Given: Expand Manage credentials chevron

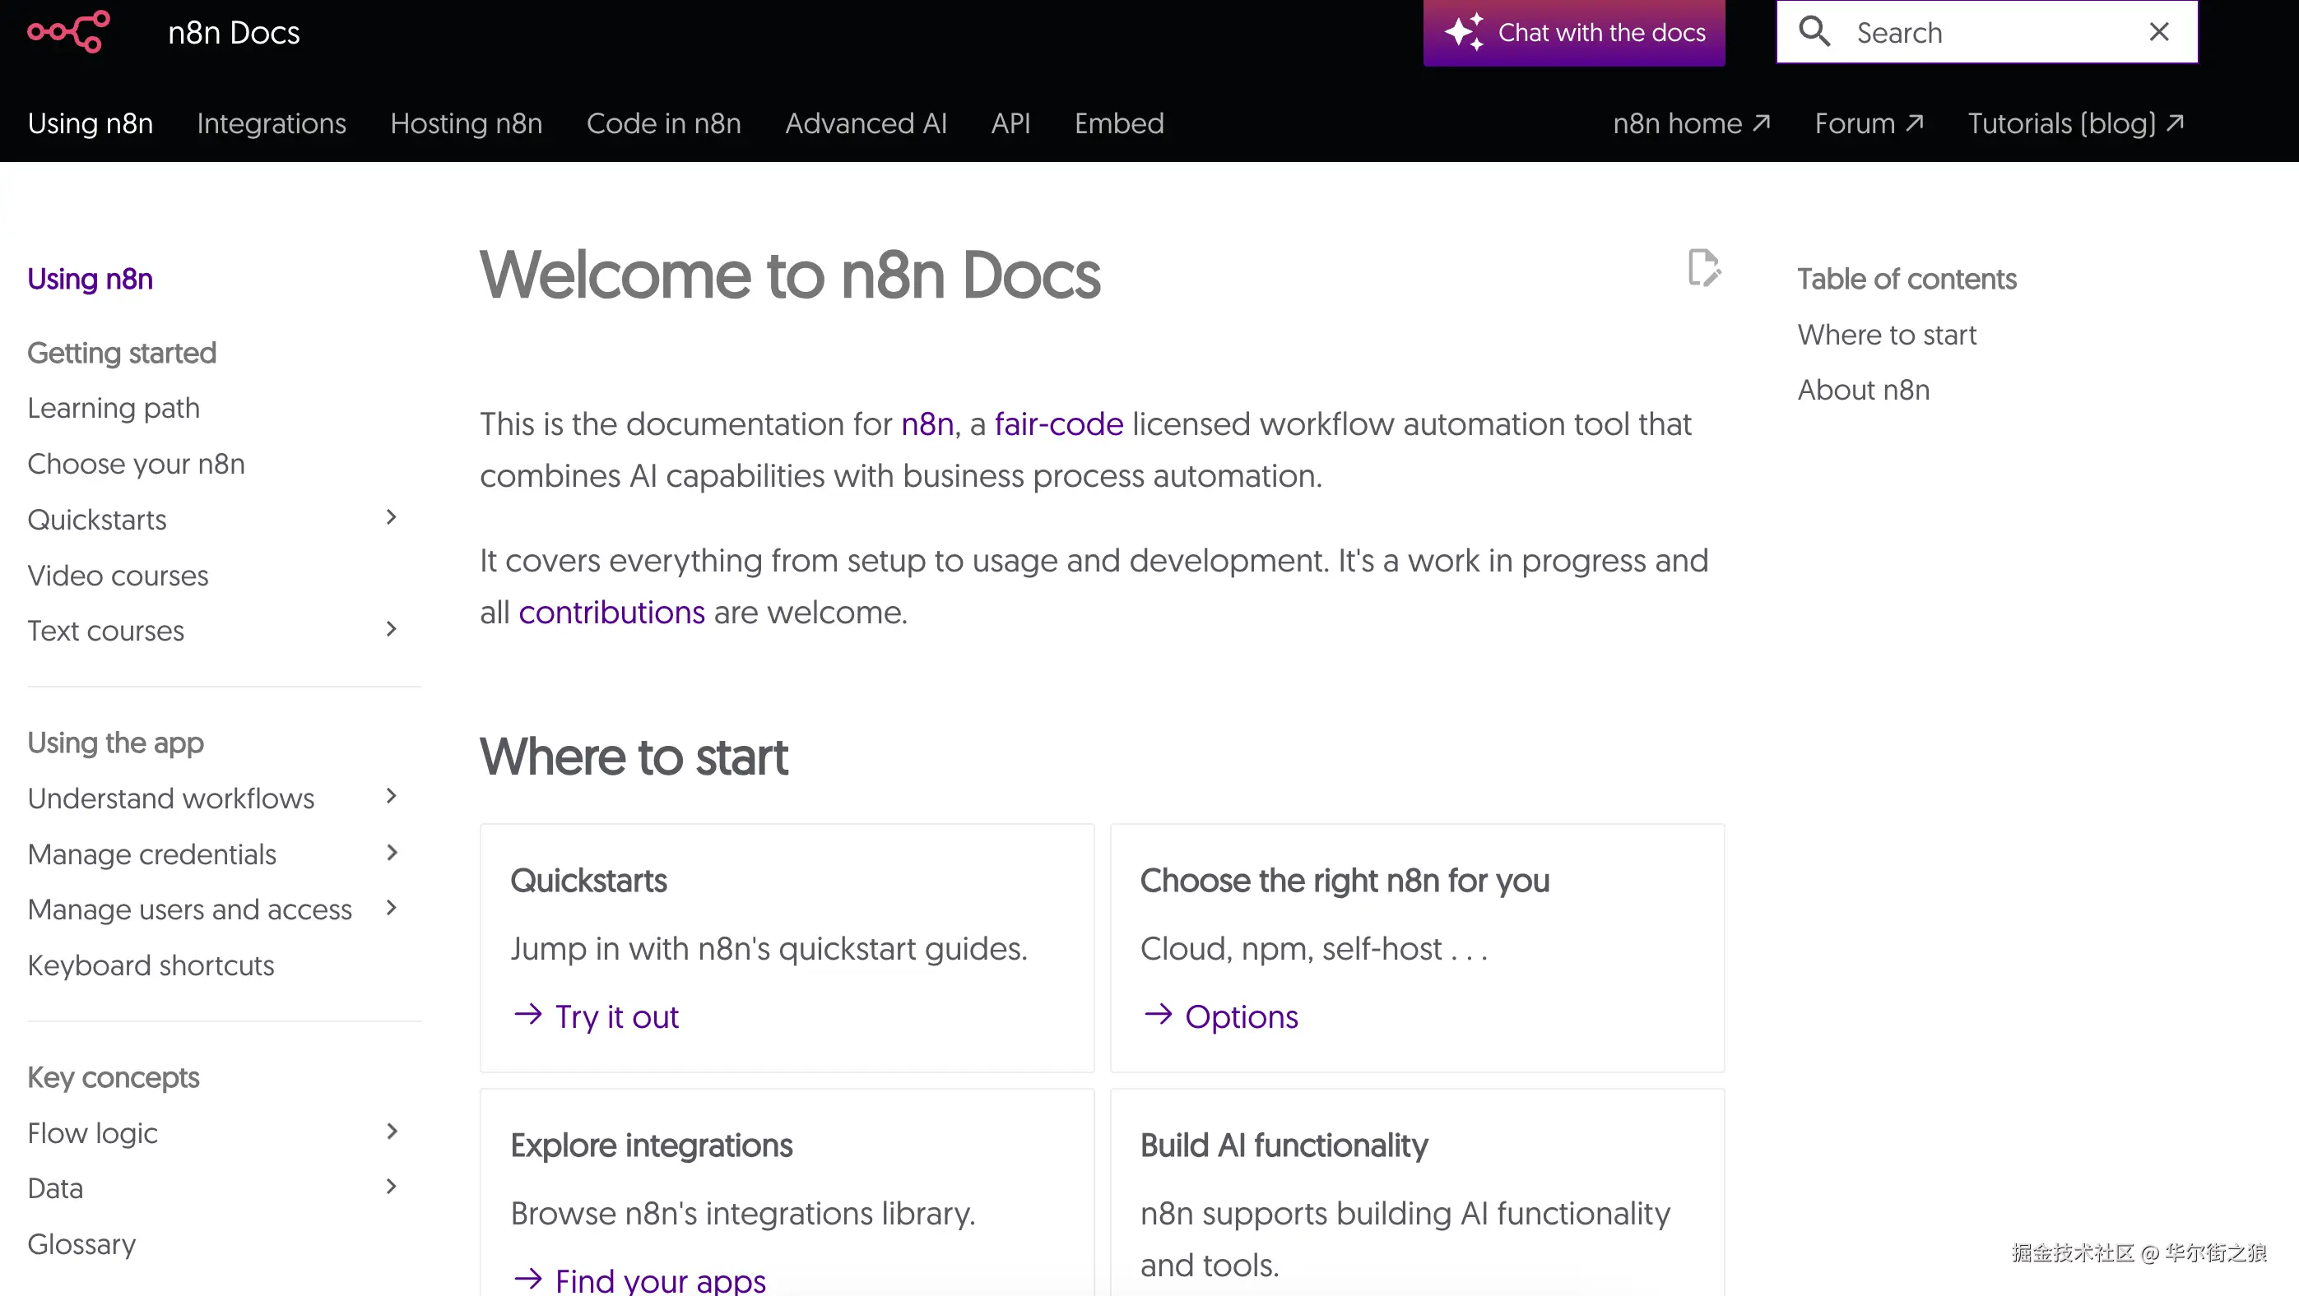Looking at the screenshot, I should (391, 853).
